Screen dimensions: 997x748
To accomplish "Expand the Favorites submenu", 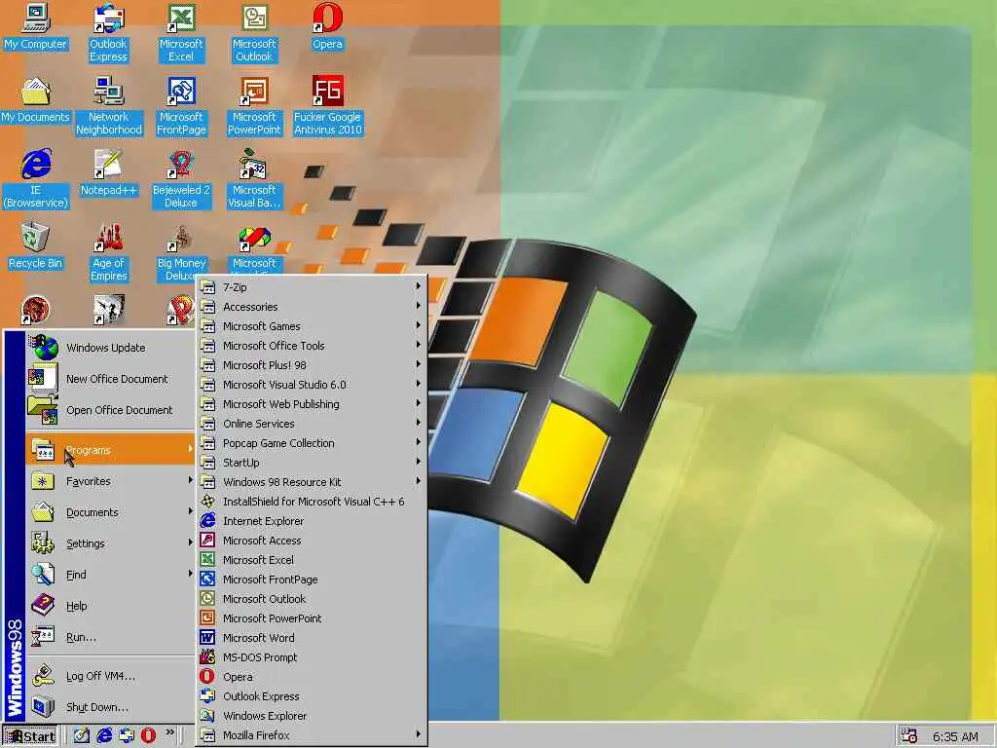I will 110,481.
